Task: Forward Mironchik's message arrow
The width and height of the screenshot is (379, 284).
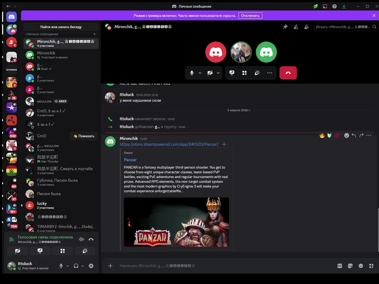Action: pos(361,135)
